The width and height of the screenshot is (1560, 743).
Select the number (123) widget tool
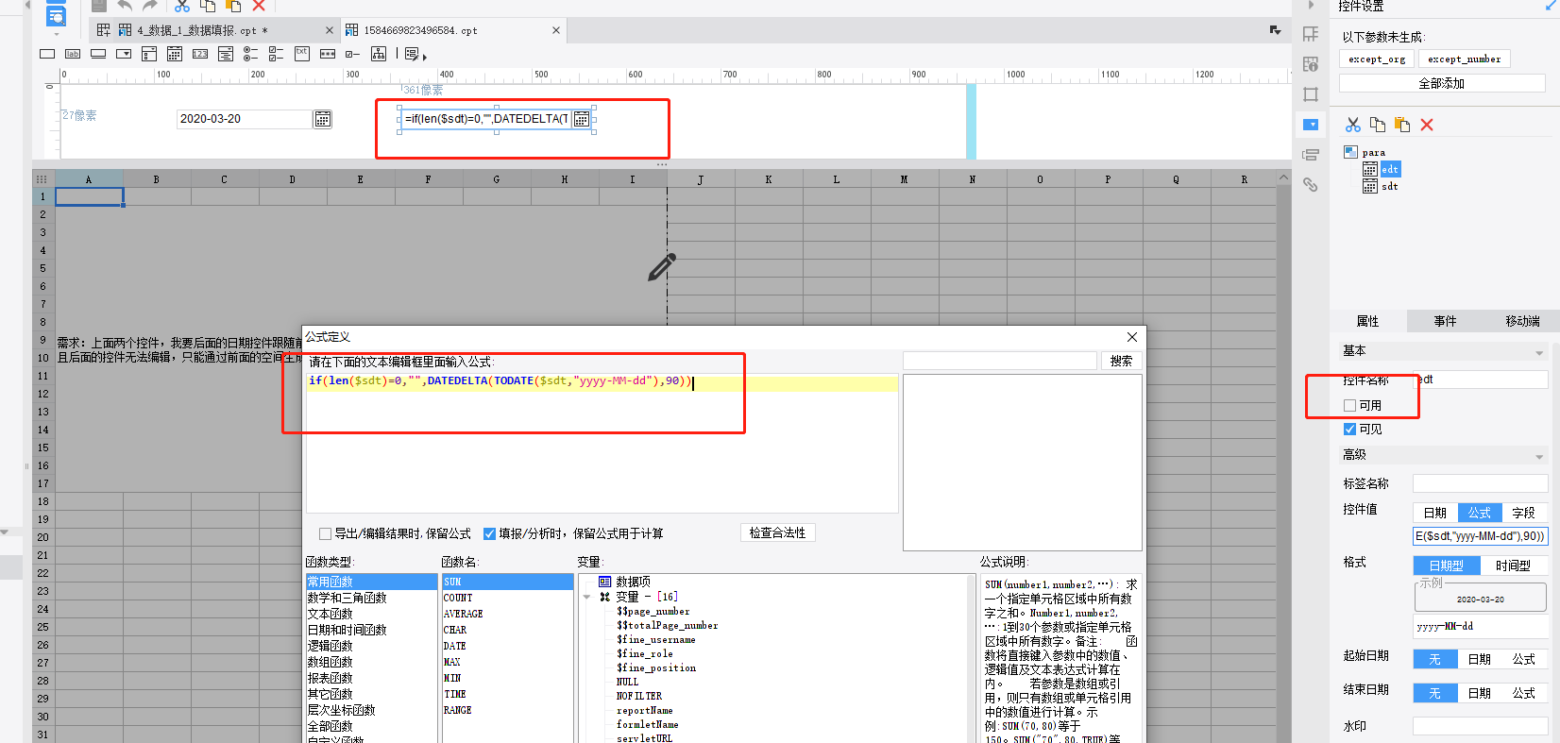click(x=200, y=54)
